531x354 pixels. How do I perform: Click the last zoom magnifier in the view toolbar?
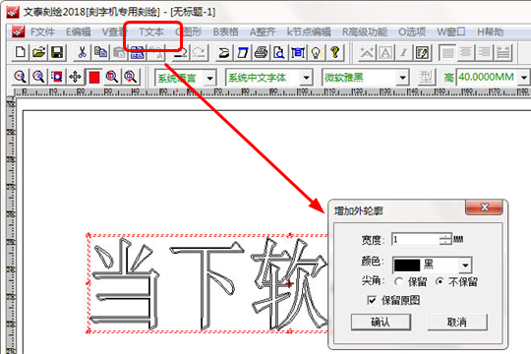(131, 78)
